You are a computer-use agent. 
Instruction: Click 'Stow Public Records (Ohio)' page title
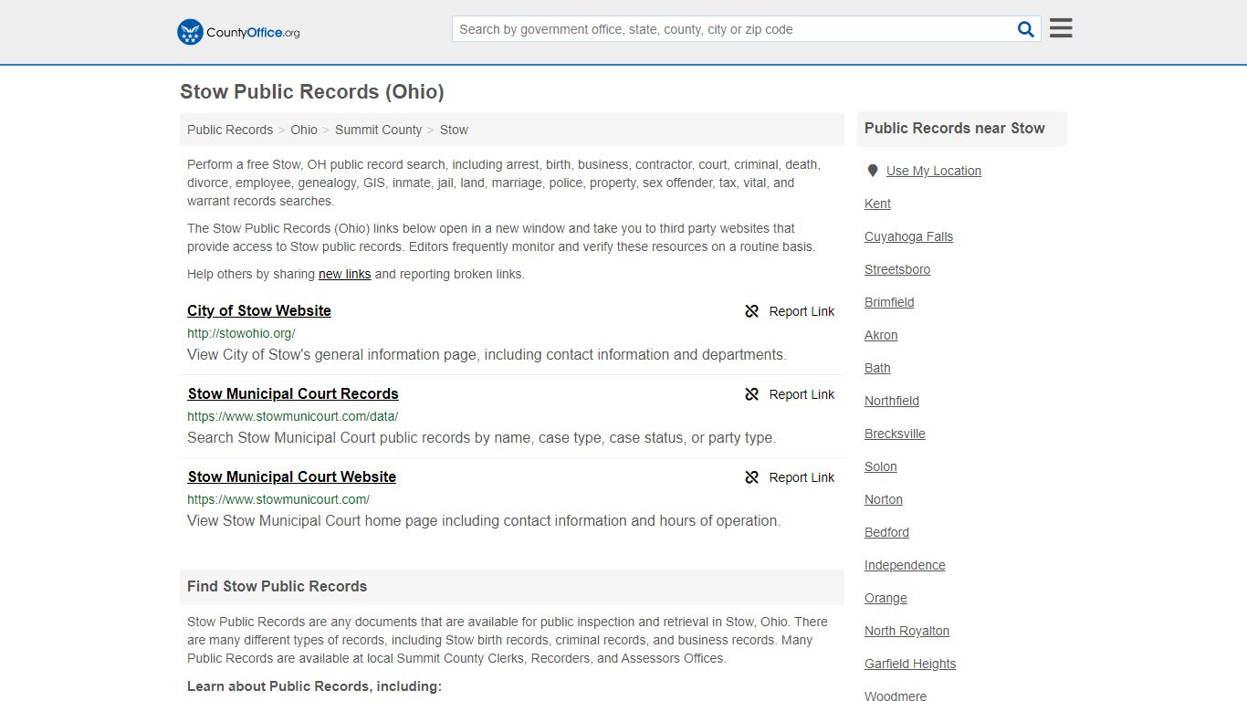(x=312, y=91)
